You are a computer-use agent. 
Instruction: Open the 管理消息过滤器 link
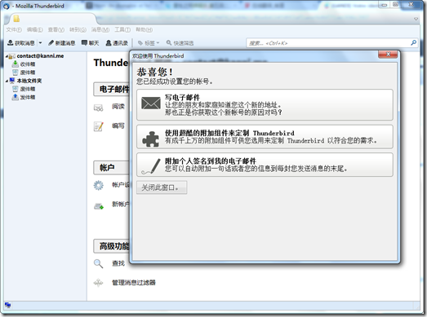[134, 283]
